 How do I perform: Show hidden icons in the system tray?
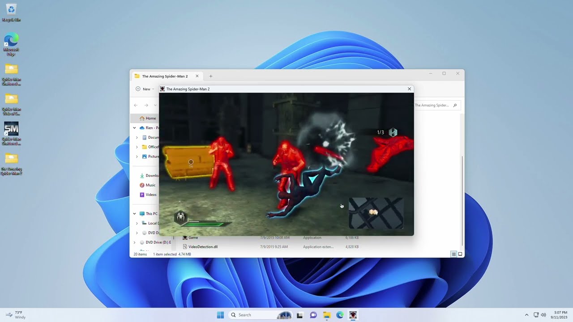pyautogui.click(x=526, y=315)
